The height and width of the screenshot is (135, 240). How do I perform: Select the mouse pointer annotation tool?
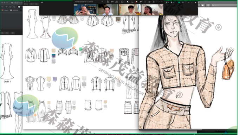click(x=128, y=2)
